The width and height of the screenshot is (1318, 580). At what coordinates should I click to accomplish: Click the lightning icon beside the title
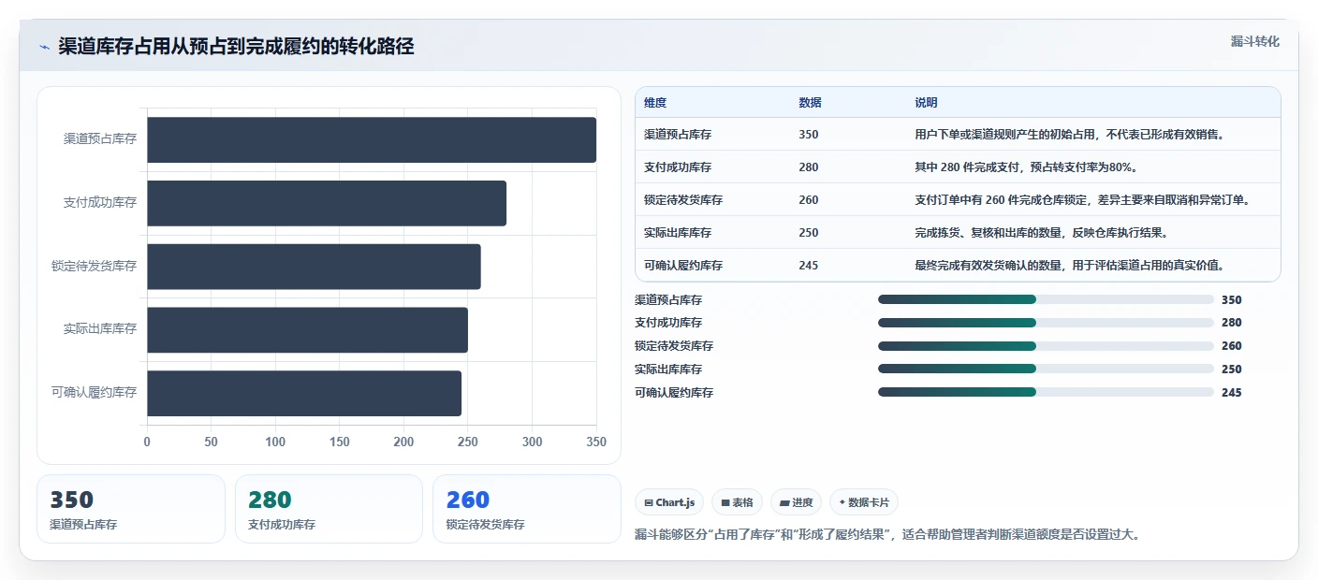pos(44,47)
